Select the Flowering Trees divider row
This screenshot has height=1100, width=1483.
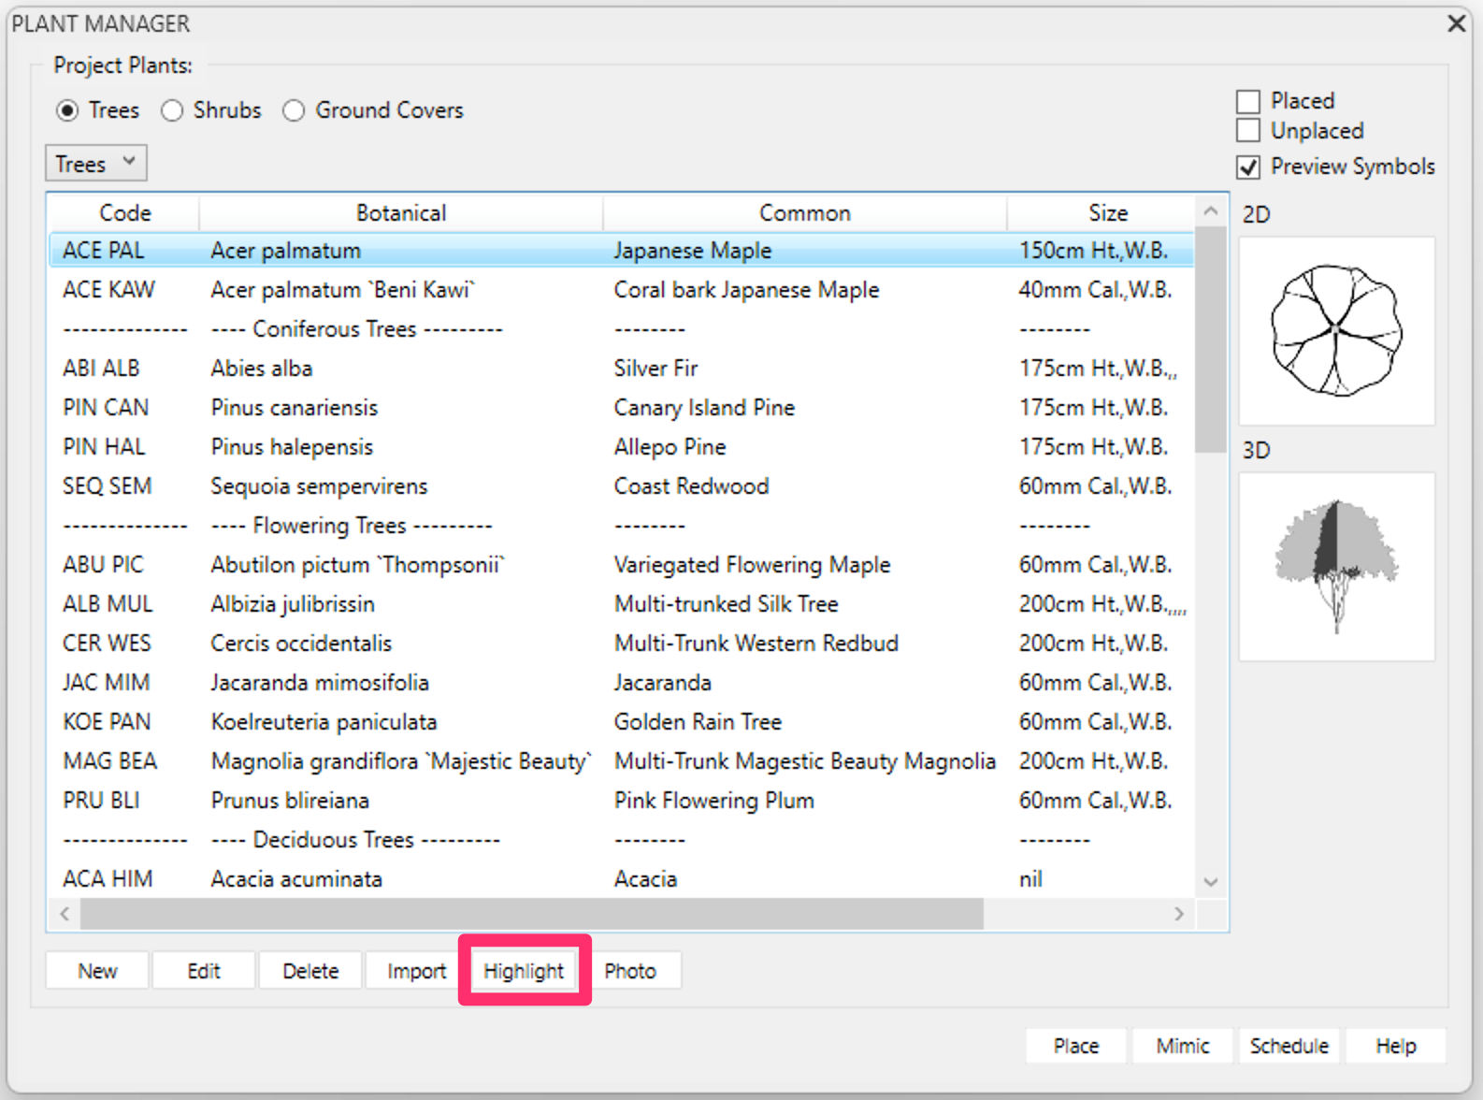(621, 526)
